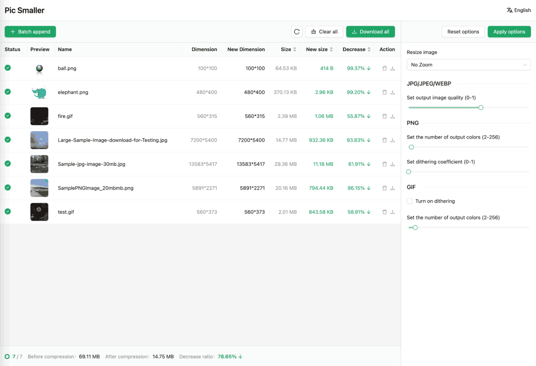The height and width of the screenshot is (366, 536).
Task: Click the JPG output image quality slider handle
Action: coord(480,107)
